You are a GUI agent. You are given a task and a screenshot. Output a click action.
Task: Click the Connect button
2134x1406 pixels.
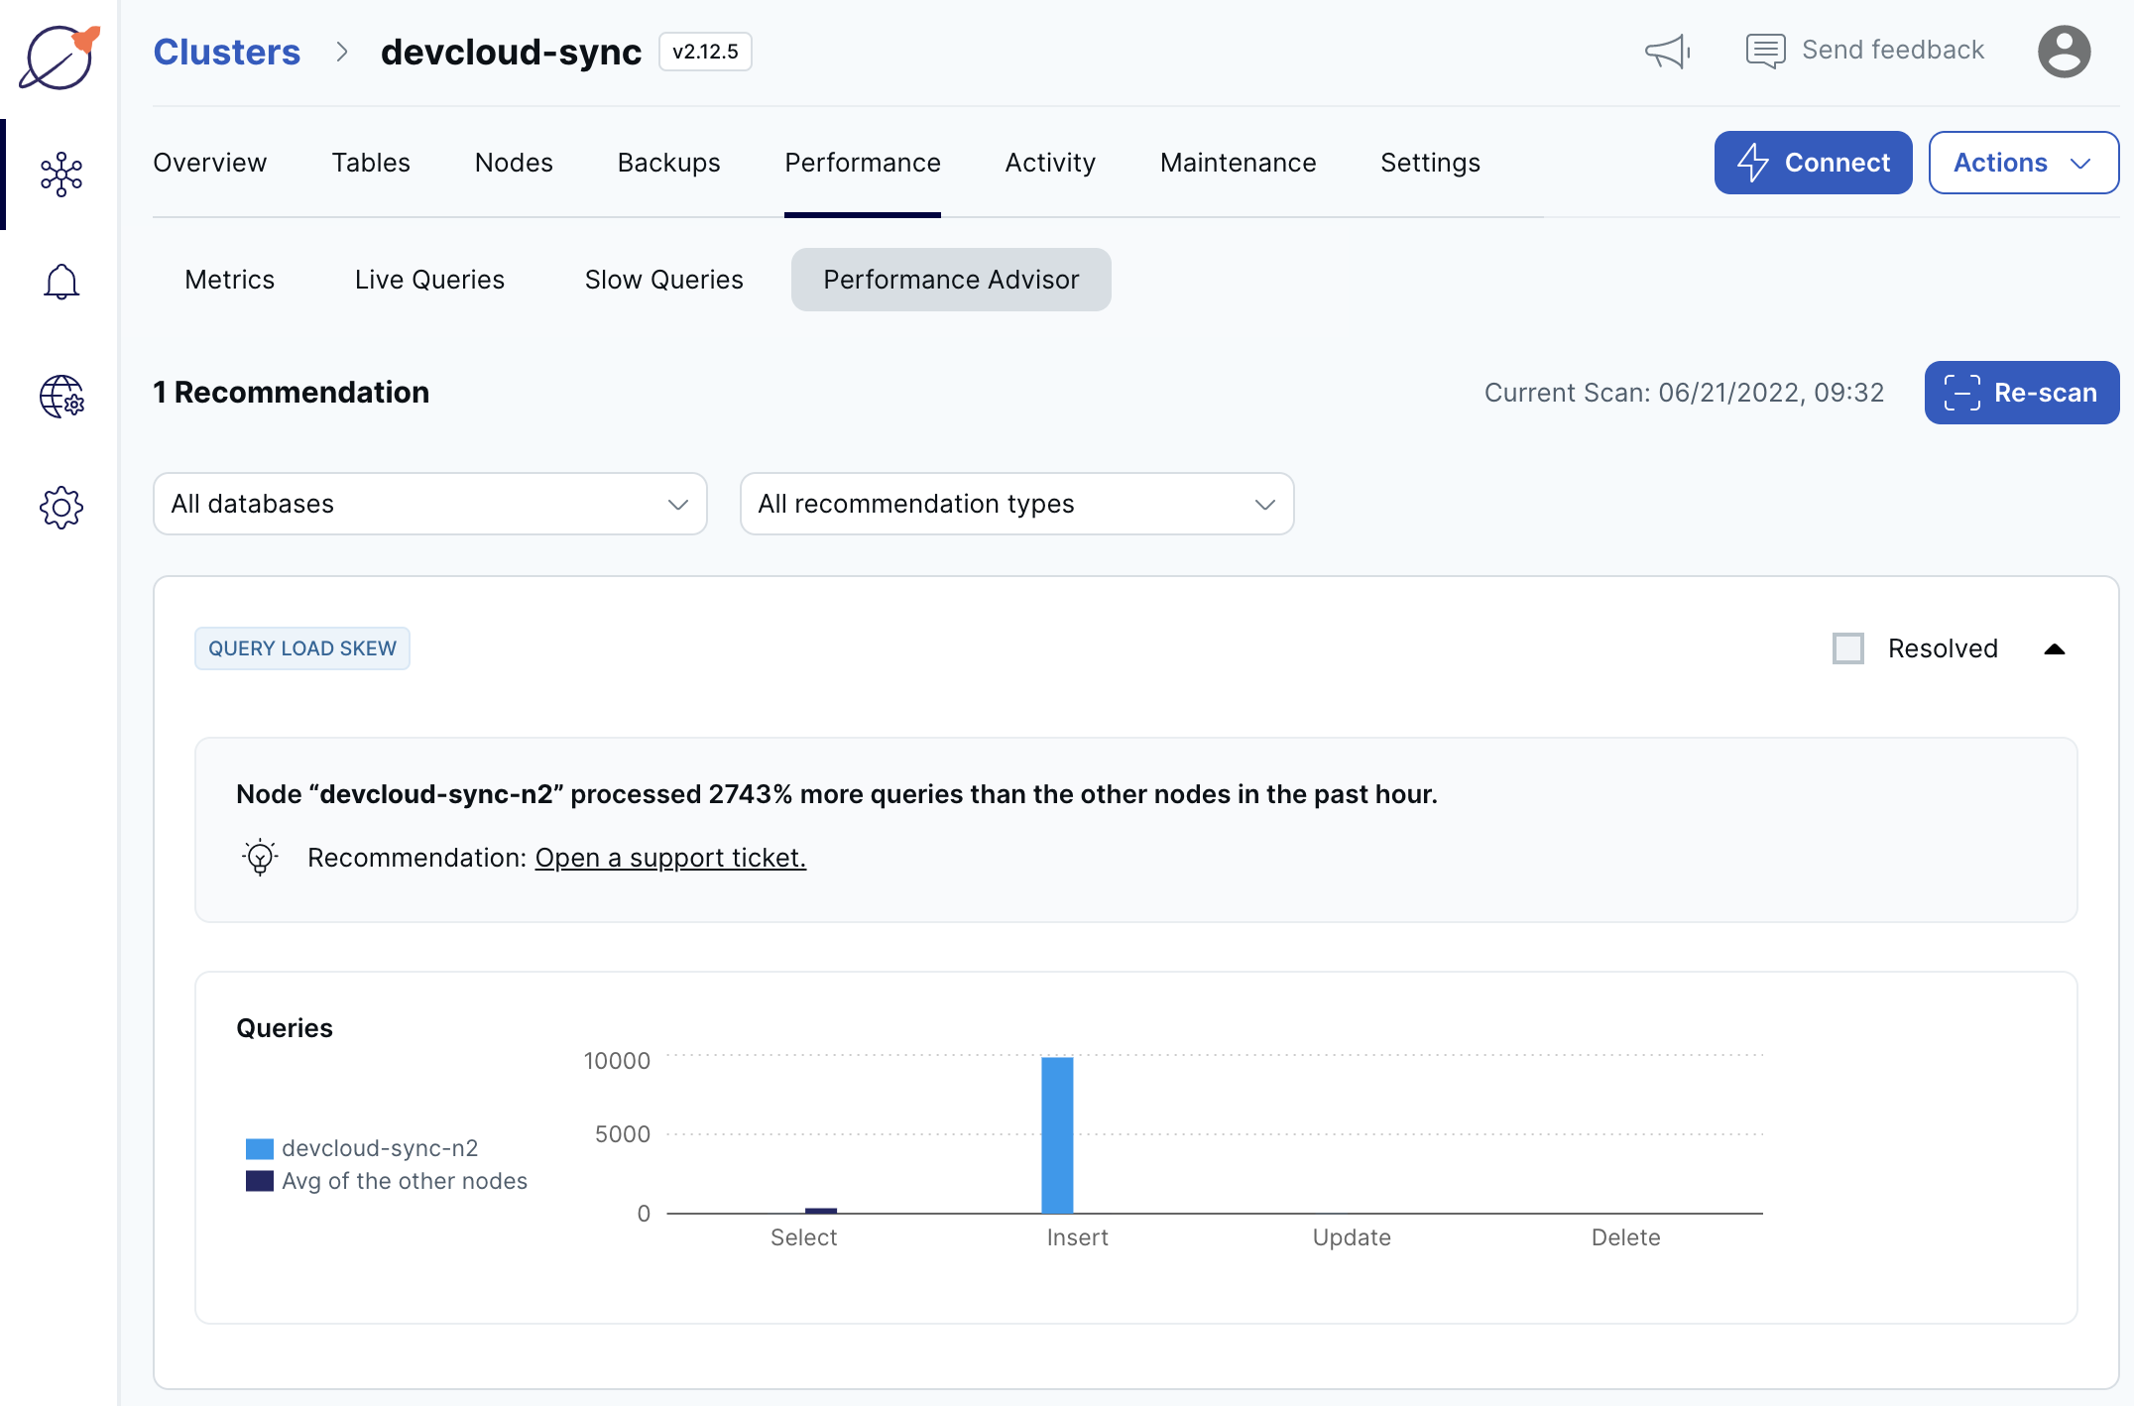[x=1814, y=163]
